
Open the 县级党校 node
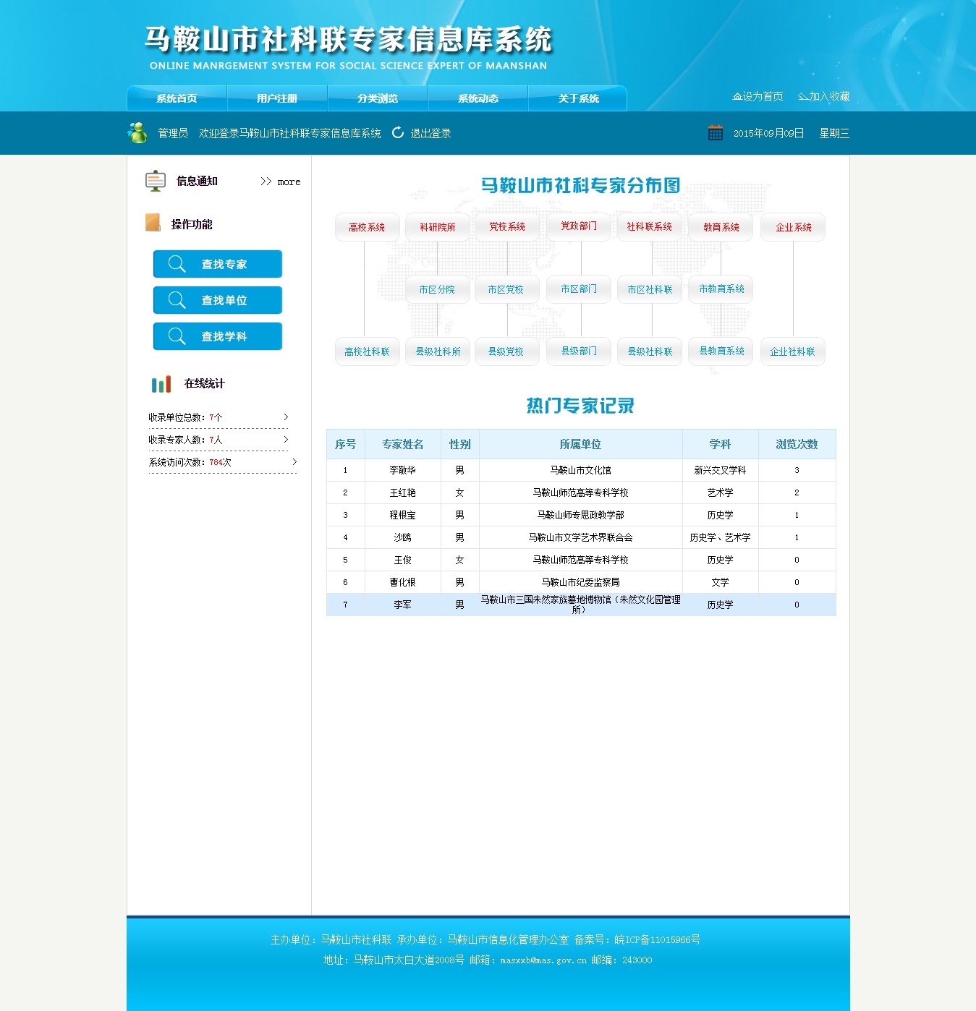(x=506, y=351)
